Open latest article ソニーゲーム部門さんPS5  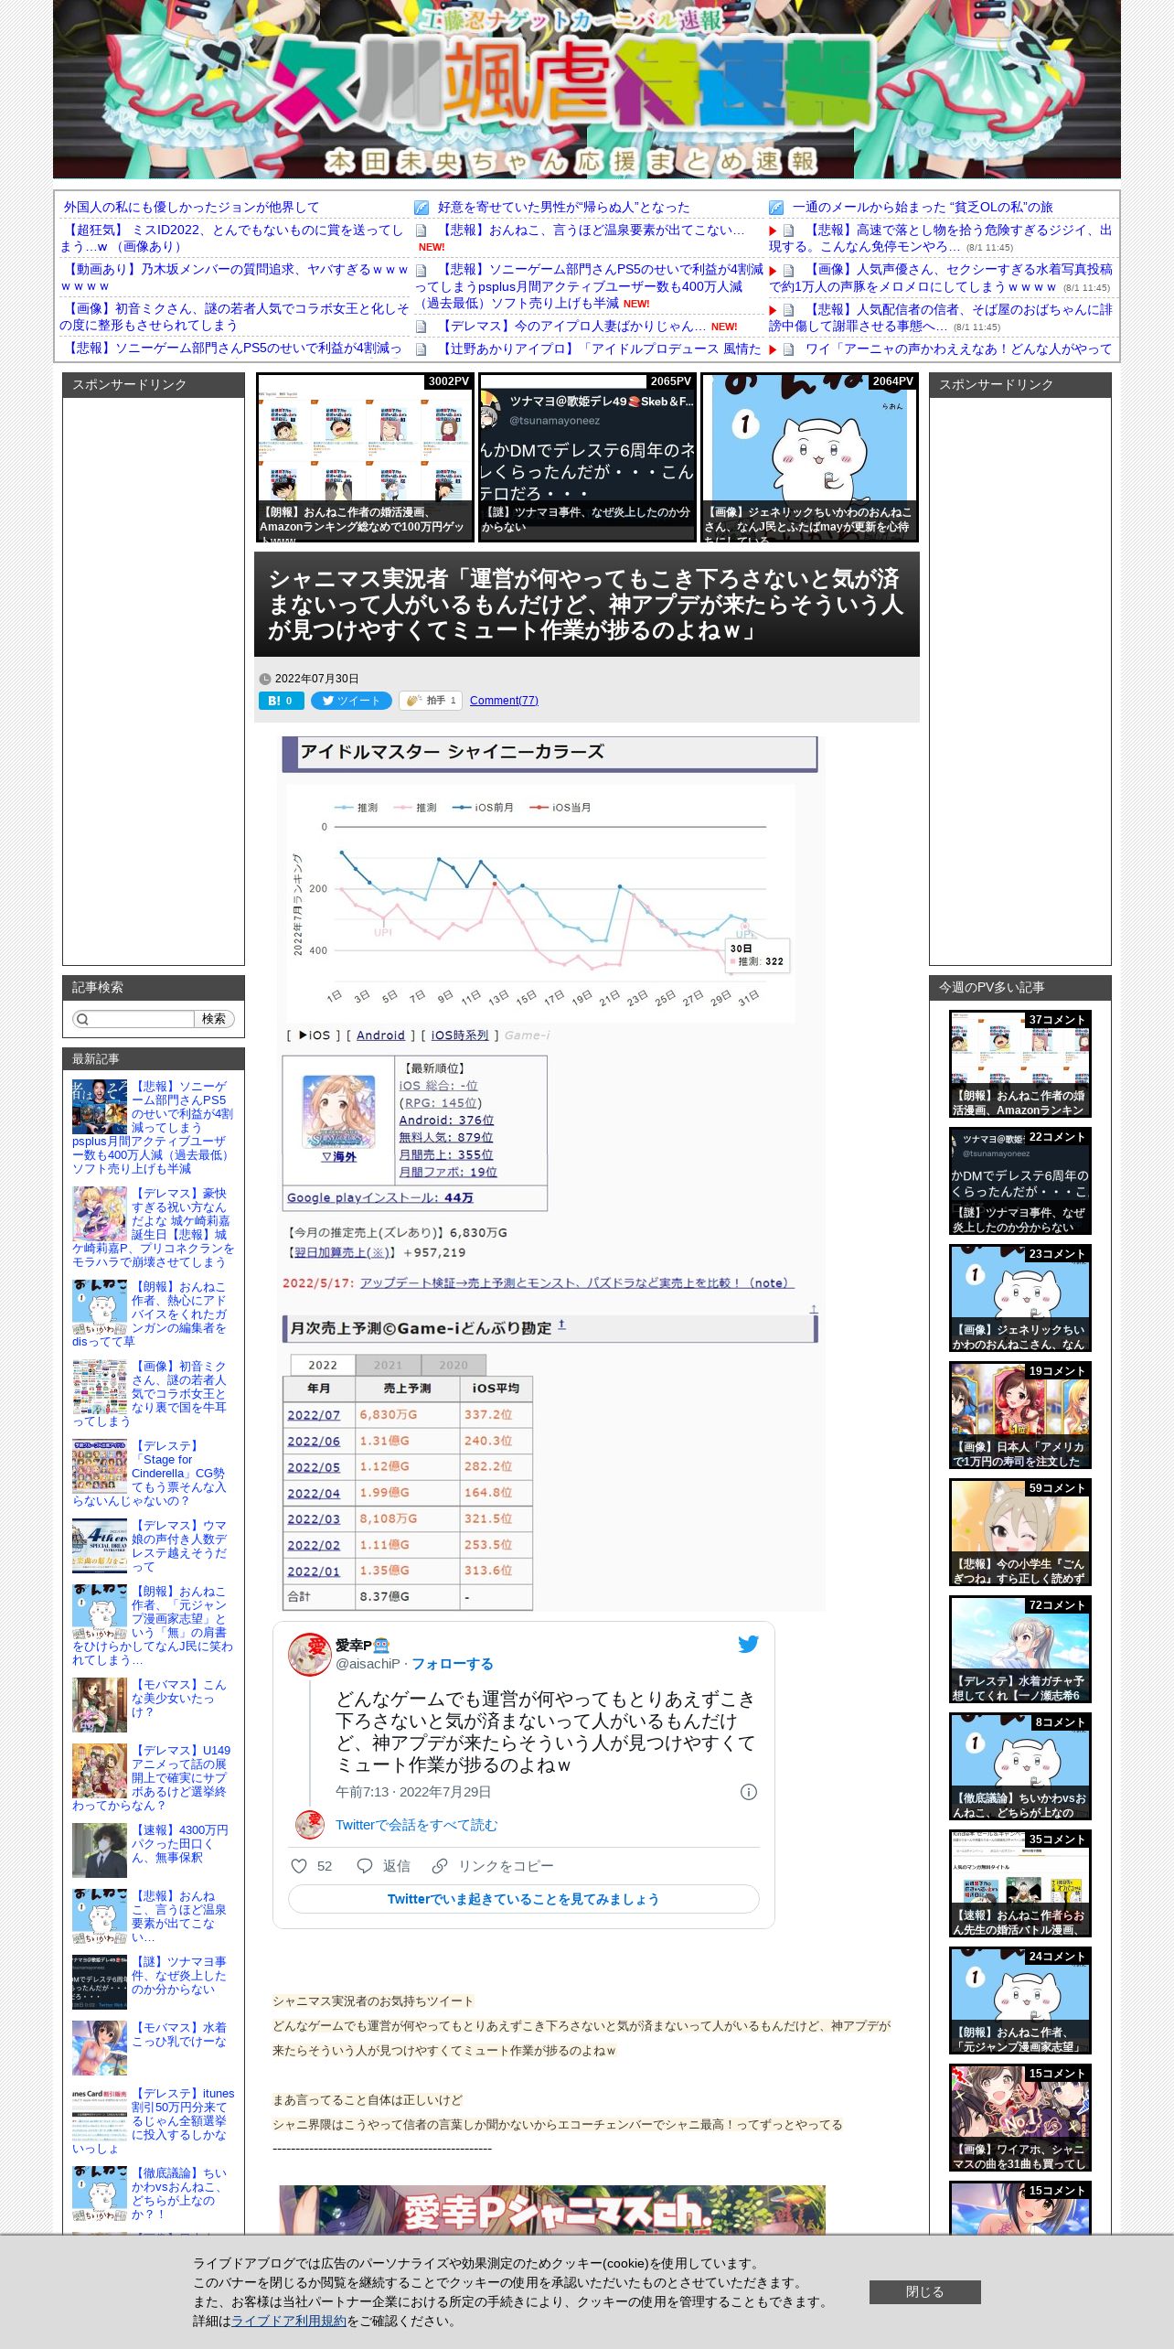[154, 1128]
